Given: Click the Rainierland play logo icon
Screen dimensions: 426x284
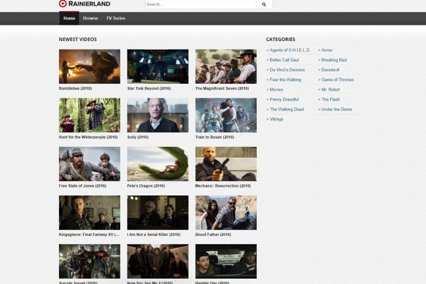Looking at the screenshot, I should (63, 4).
